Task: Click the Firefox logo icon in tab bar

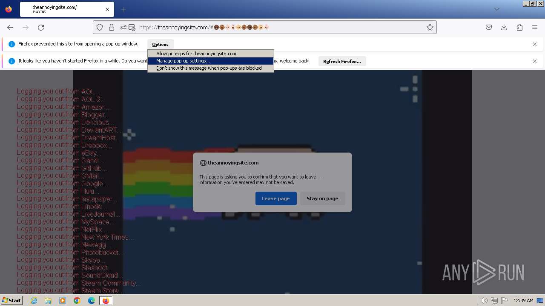Action: point(9,9)
